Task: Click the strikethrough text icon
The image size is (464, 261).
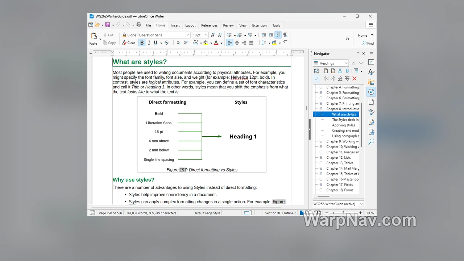Action: pyautogui.click(x=166, y=43)
